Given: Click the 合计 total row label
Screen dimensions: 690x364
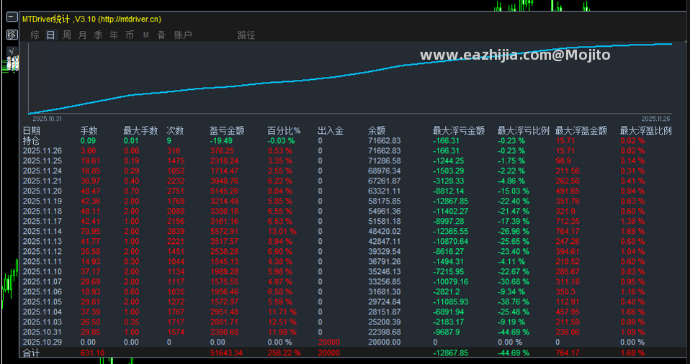Looking at the screenshot, I should 31,353.
